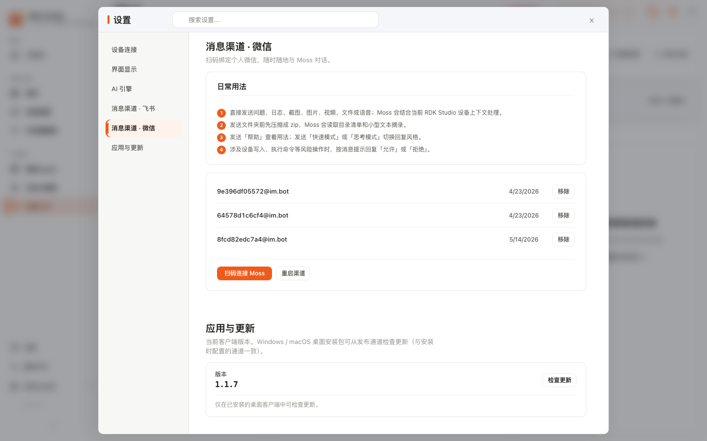Open the 界面显示 settings section
Viewport: 707px width, 441px height.
coord(144,70)
